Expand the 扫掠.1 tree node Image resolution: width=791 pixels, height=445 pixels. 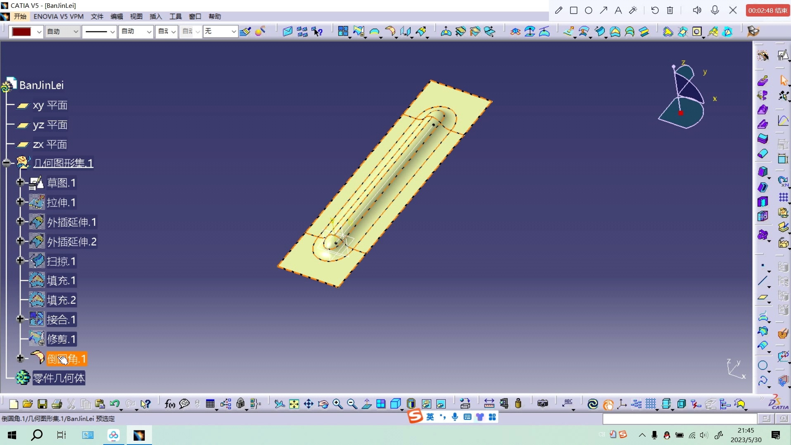[x=20, y=260]
